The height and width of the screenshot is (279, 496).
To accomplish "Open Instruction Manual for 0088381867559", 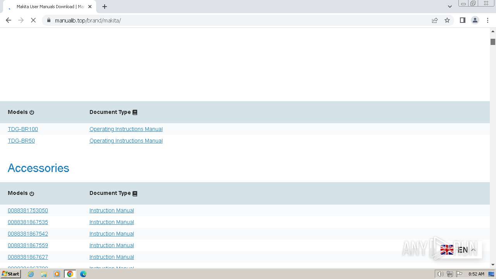I will pyautogui.click(x=112, y=245).
